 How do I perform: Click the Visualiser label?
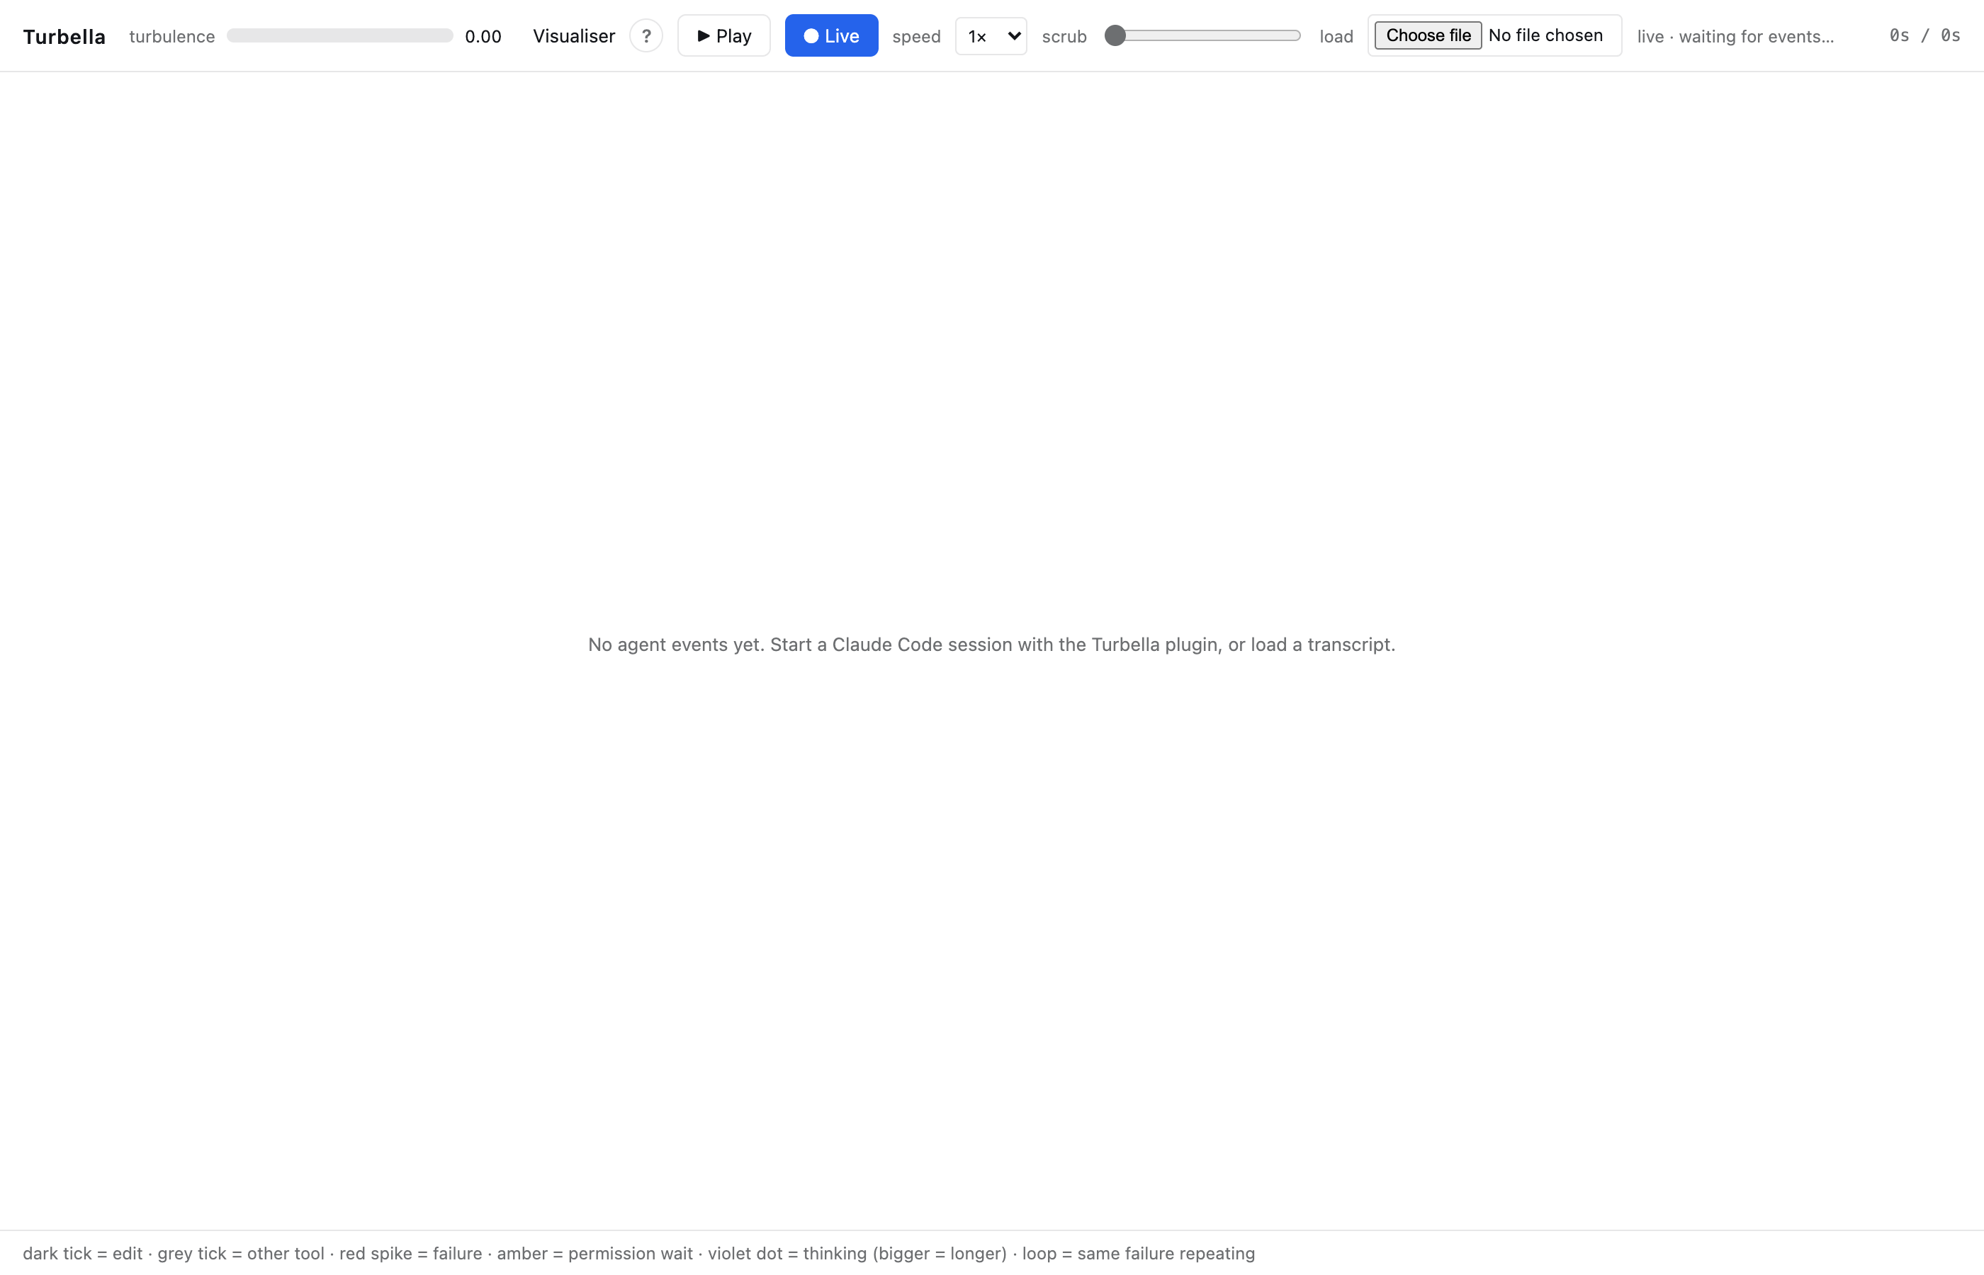(x=574, y=36)
